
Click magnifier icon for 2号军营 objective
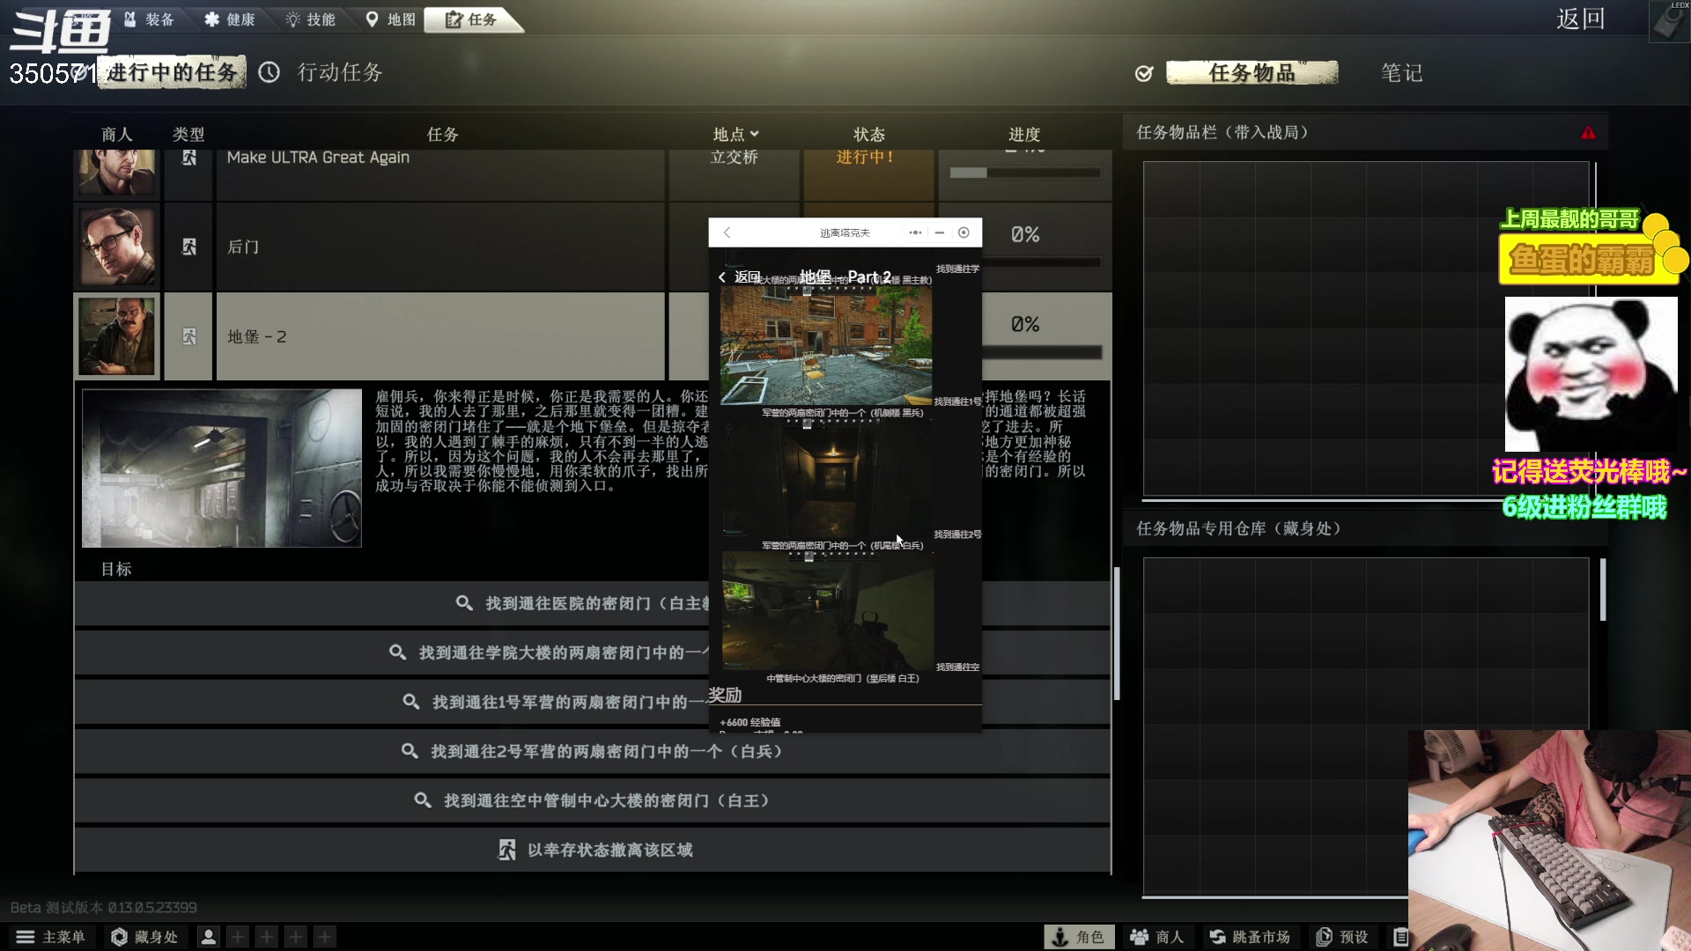click(x=410, y=751)
